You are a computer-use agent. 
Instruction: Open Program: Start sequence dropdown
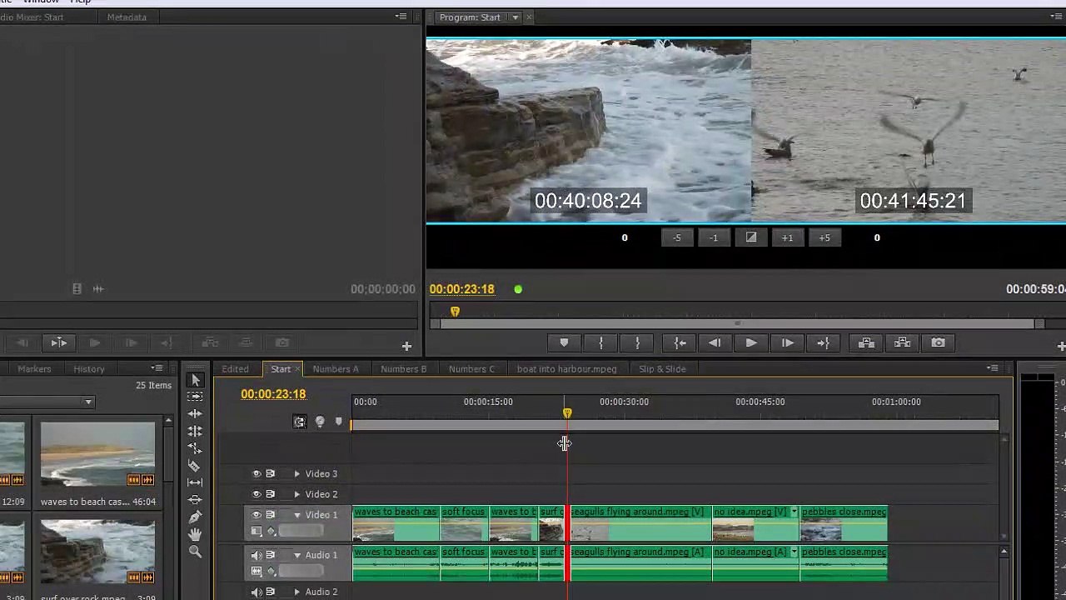pos(515,17)
